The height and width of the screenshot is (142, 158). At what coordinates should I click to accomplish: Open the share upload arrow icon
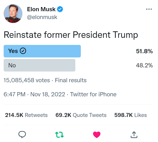[134, 134]
